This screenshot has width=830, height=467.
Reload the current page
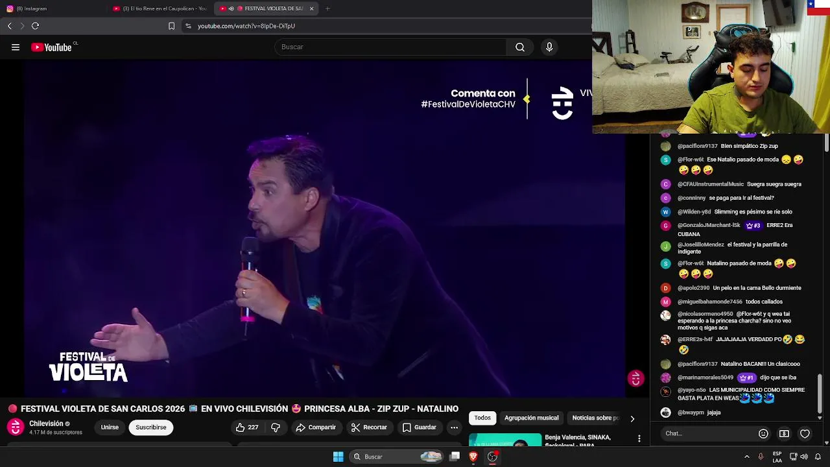35,26
